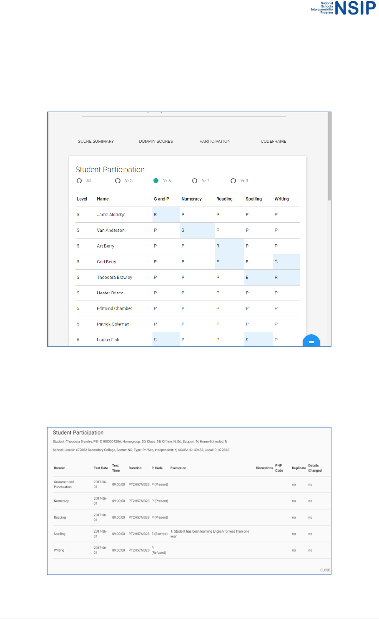This screenshot has width=379, height=619.
Task: Select the Yr 7 radio button
Action: [x=195, y=181]
